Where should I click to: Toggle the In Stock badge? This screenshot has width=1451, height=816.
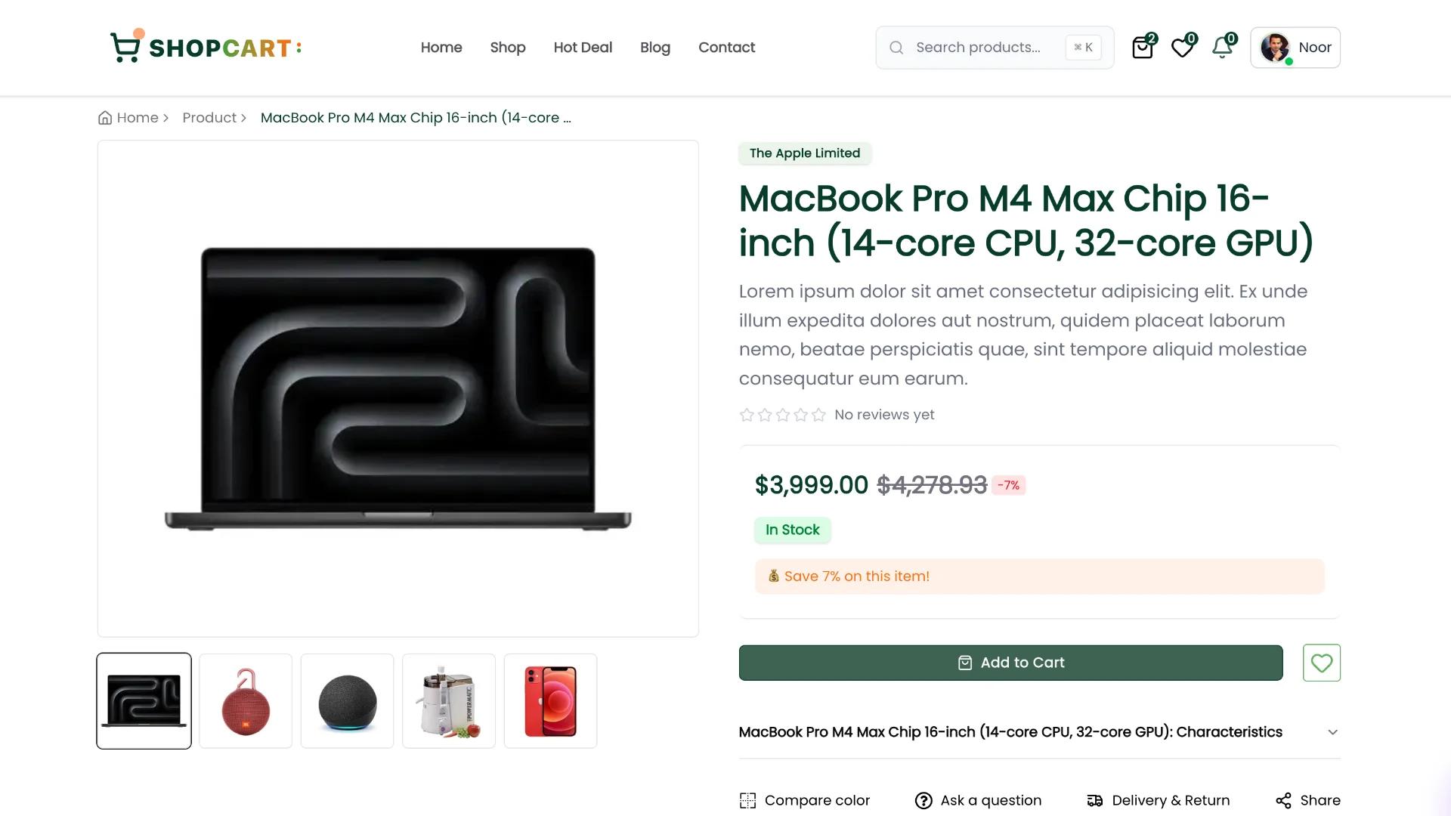point(792,530)
